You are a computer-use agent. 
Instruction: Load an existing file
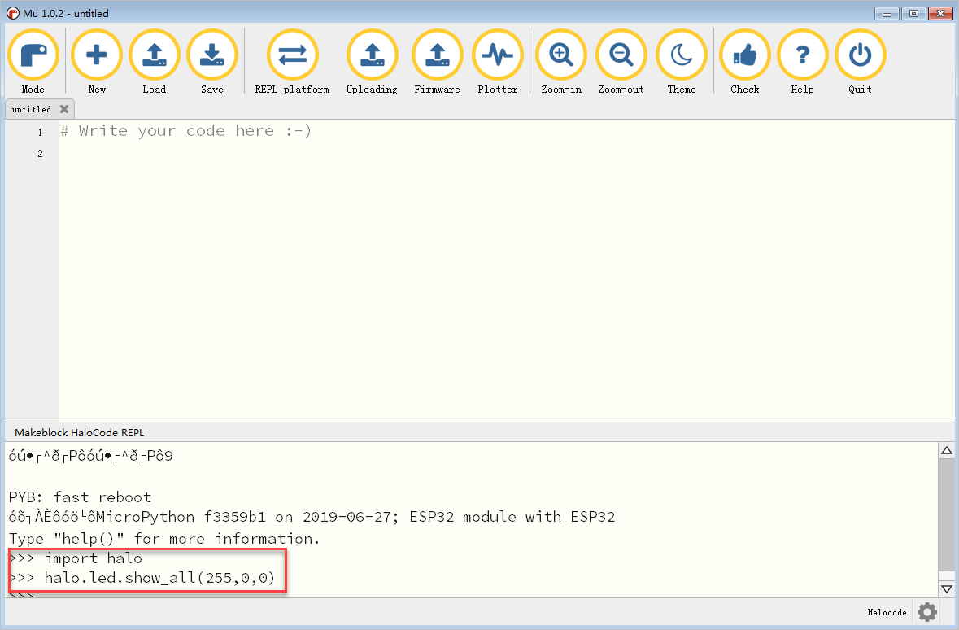155,55
